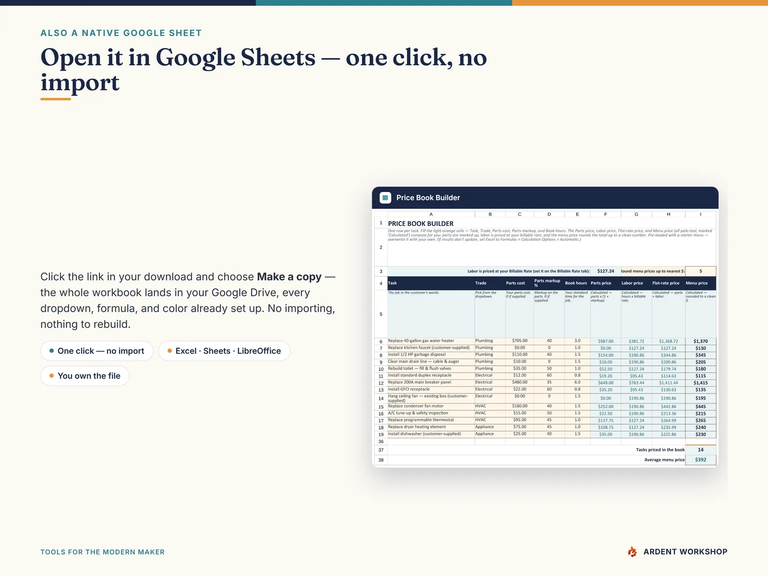Click the $1,415 menu price cell
The height and width of the screenshot is (576, 768).
pyautogui.click(x=701, y=383)
